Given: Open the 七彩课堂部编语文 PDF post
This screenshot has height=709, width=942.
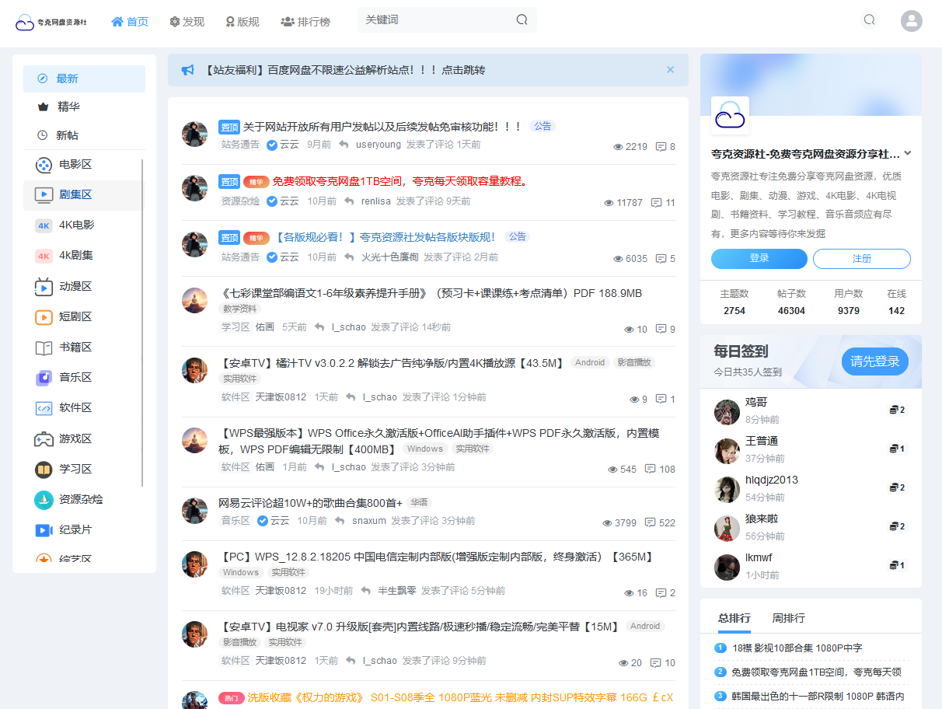Looking at the screenshot, I should coord(431,293).
